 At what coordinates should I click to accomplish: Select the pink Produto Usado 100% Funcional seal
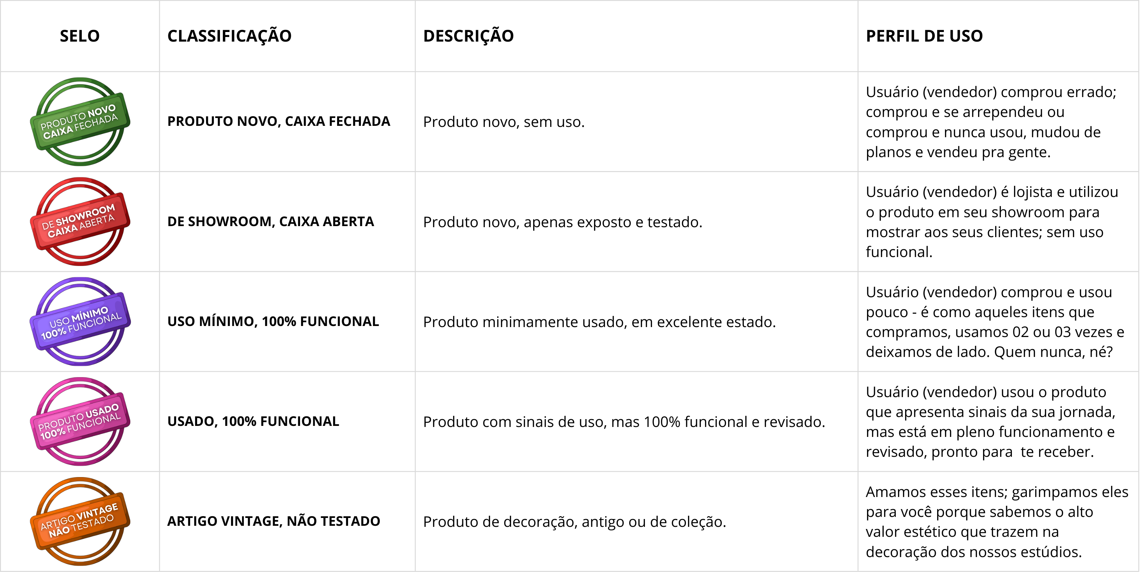click(x=80, y=421)
